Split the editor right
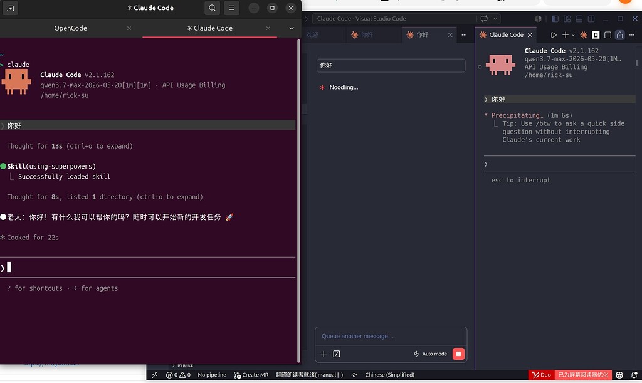642x383 pixels. [x=608, y=34]
